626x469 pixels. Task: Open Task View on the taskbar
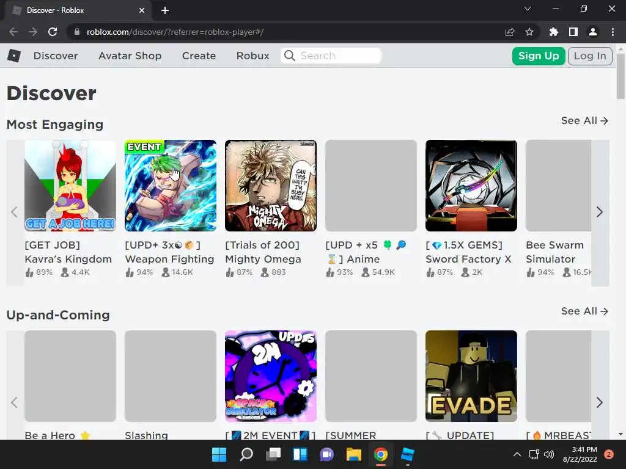(x=273, y=454)
